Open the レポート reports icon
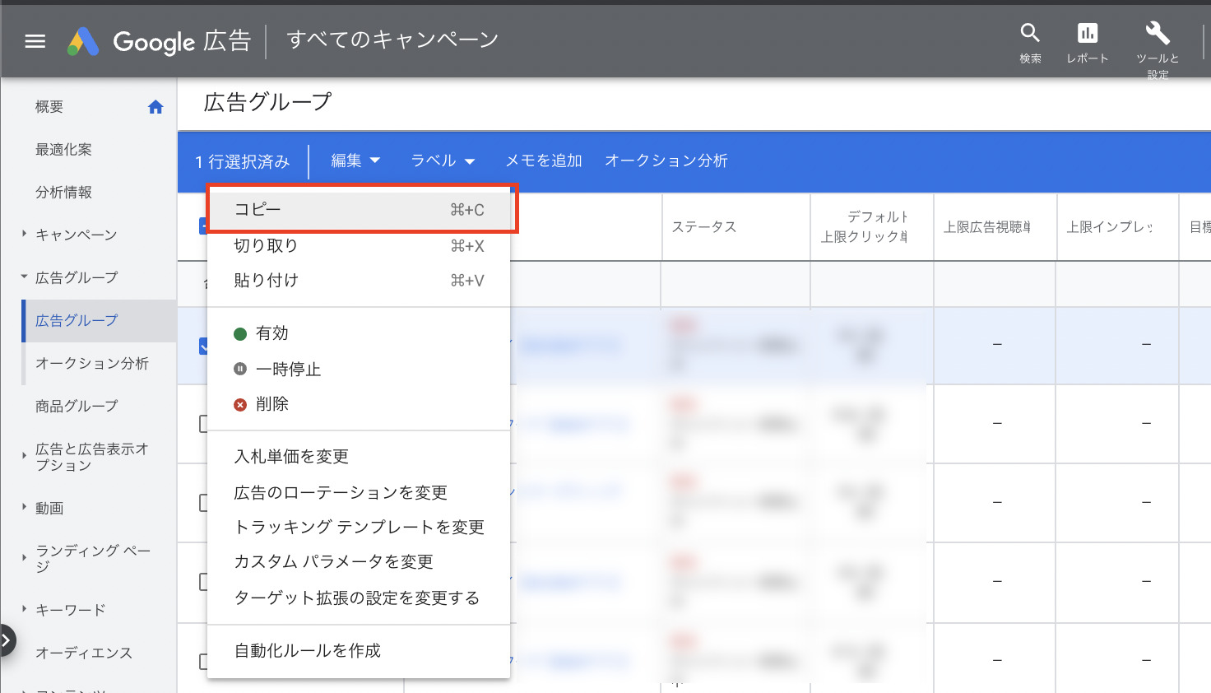 (1087, 34)
